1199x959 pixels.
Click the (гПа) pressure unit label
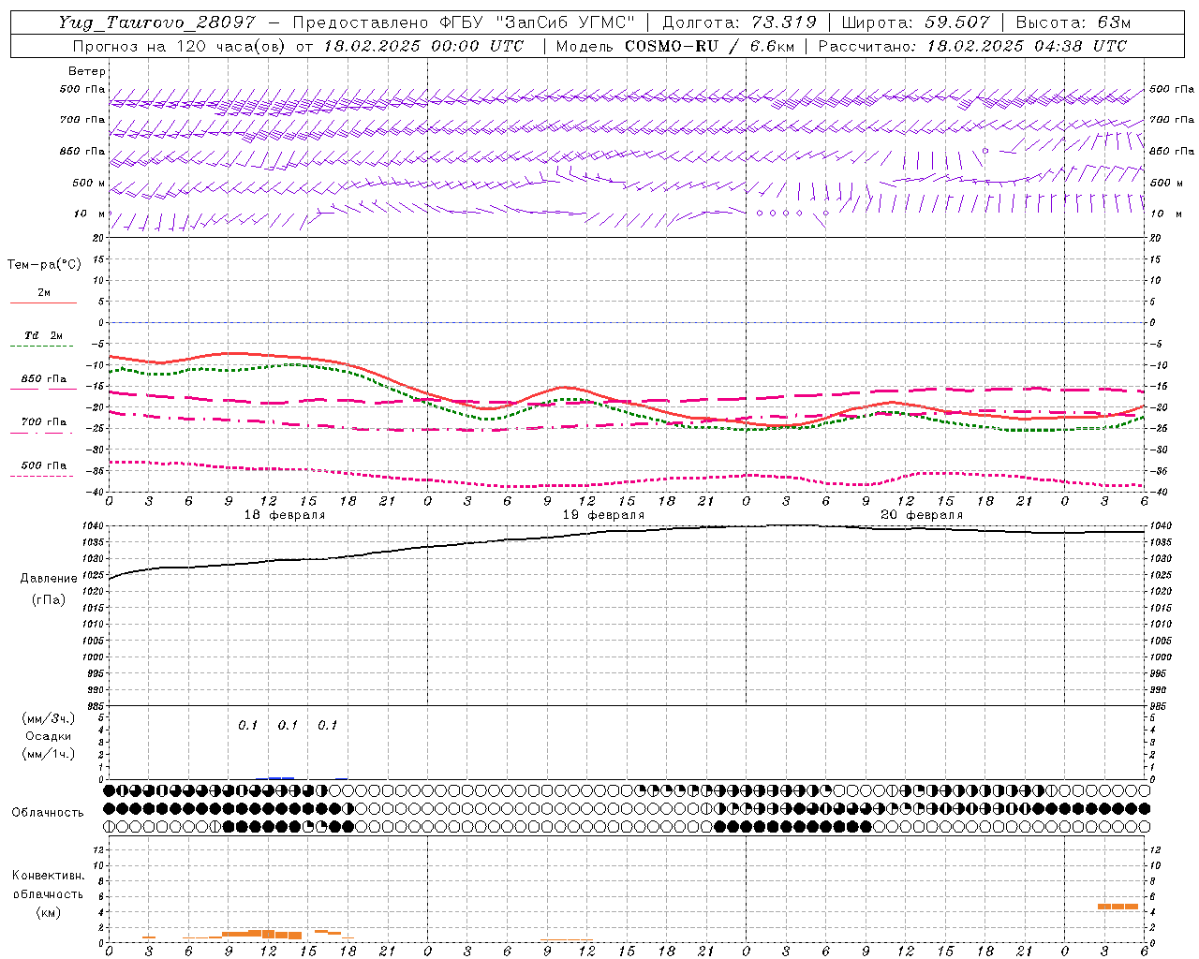pos(49,599)
